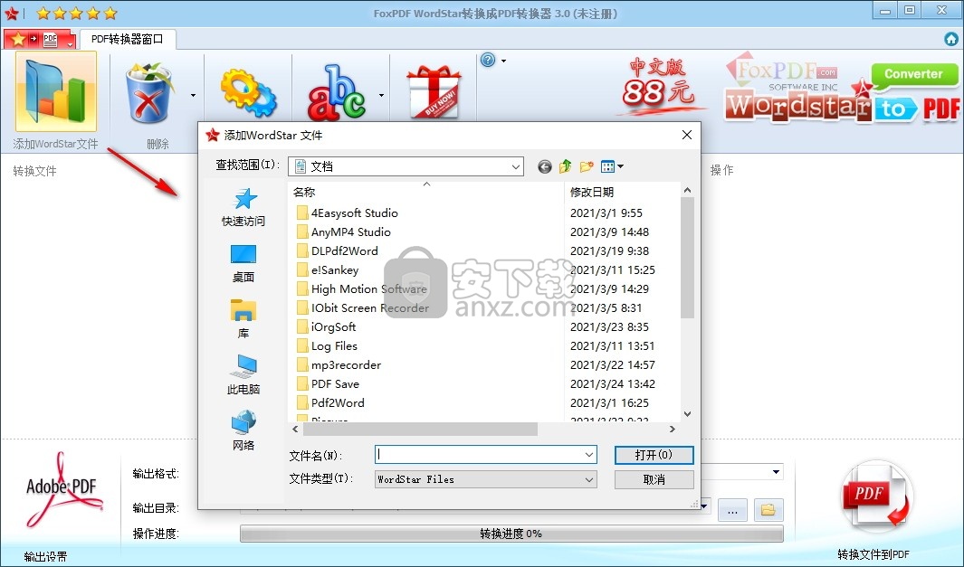Open the gears settings icon in toolbar
This screenshot has width=964, height=567.
[x=248, y=93]
